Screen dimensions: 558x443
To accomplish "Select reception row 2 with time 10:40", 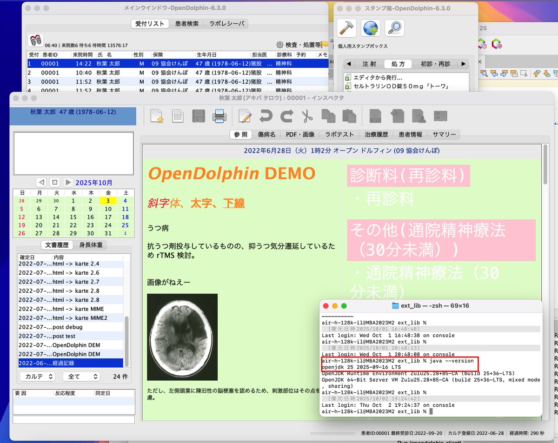I will [178, 73].
